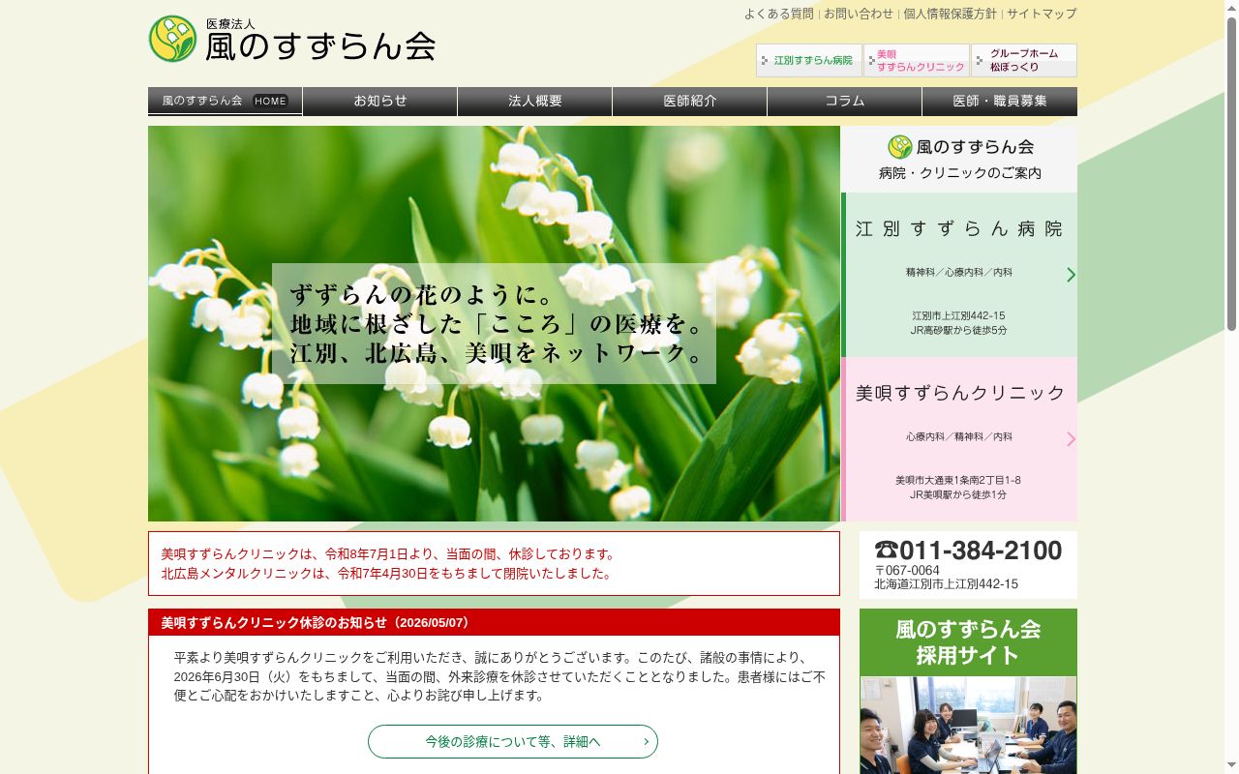Image resolution: width=1239 pixels, height=774 pixels.
Task: Open the 医師紹介 menu item
Action: 689,101
